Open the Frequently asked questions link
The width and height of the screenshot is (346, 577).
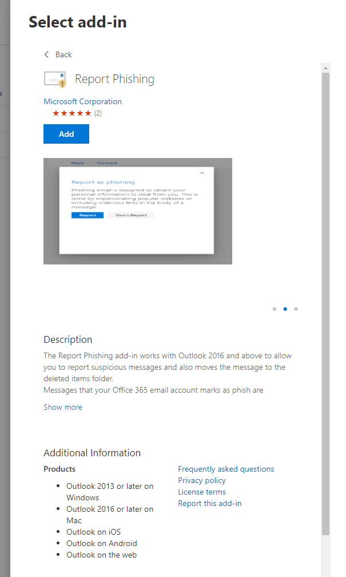(226, 469)
